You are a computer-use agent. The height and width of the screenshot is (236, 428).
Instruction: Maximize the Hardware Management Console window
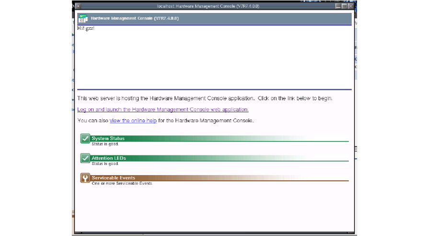(x=345, y=6)
